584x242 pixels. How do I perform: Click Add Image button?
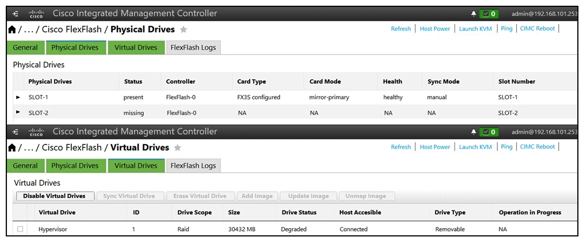tap(257, 196)
